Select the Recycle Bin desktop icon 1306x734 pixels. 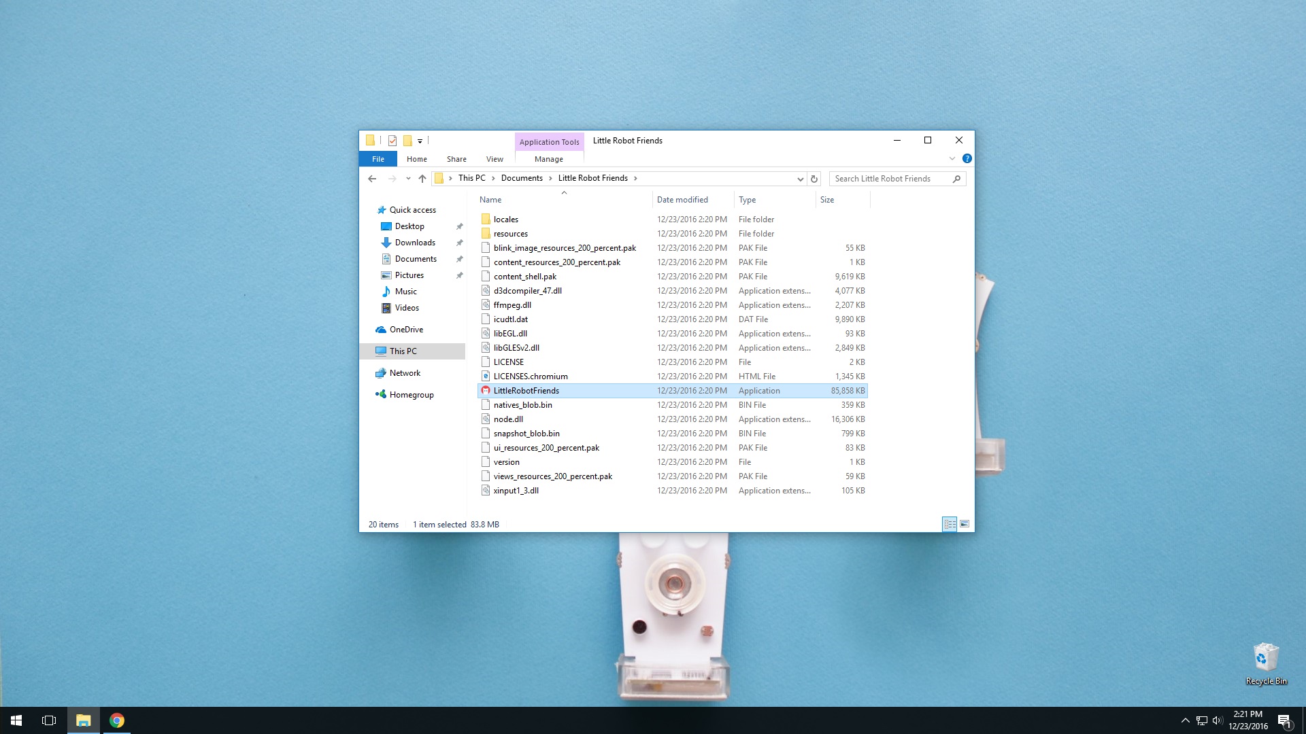click(1266, 664)
